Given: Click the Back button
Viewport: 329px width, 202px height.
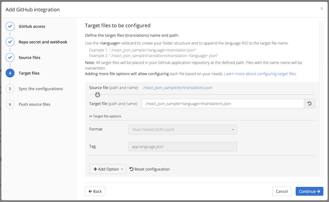Looking at the screenshot, I should [x=95, y=191].
